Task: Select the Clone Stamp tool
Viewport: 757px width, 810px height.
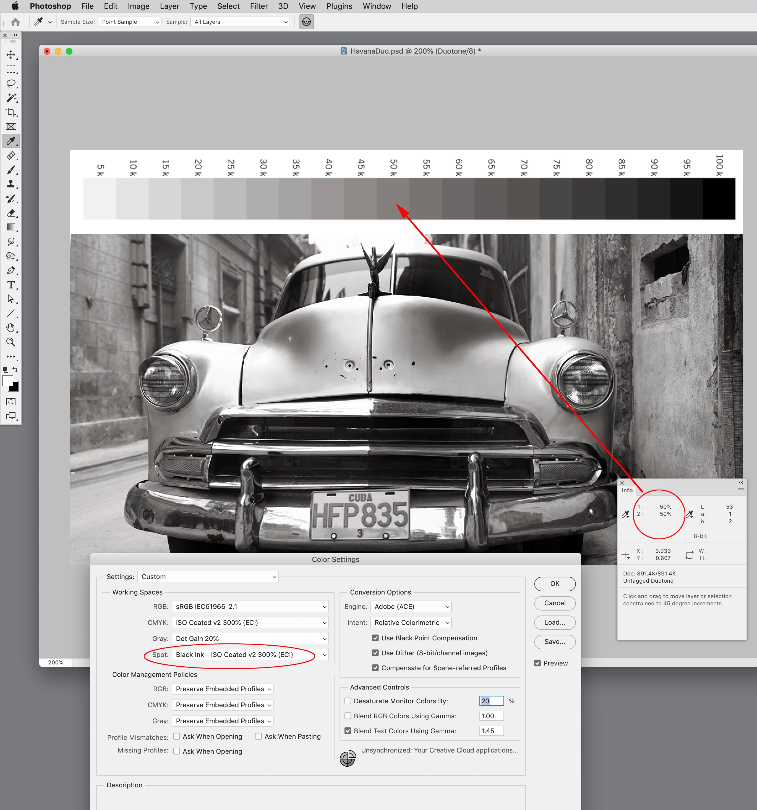Action: pyautogui.click(x=11, y=184)
